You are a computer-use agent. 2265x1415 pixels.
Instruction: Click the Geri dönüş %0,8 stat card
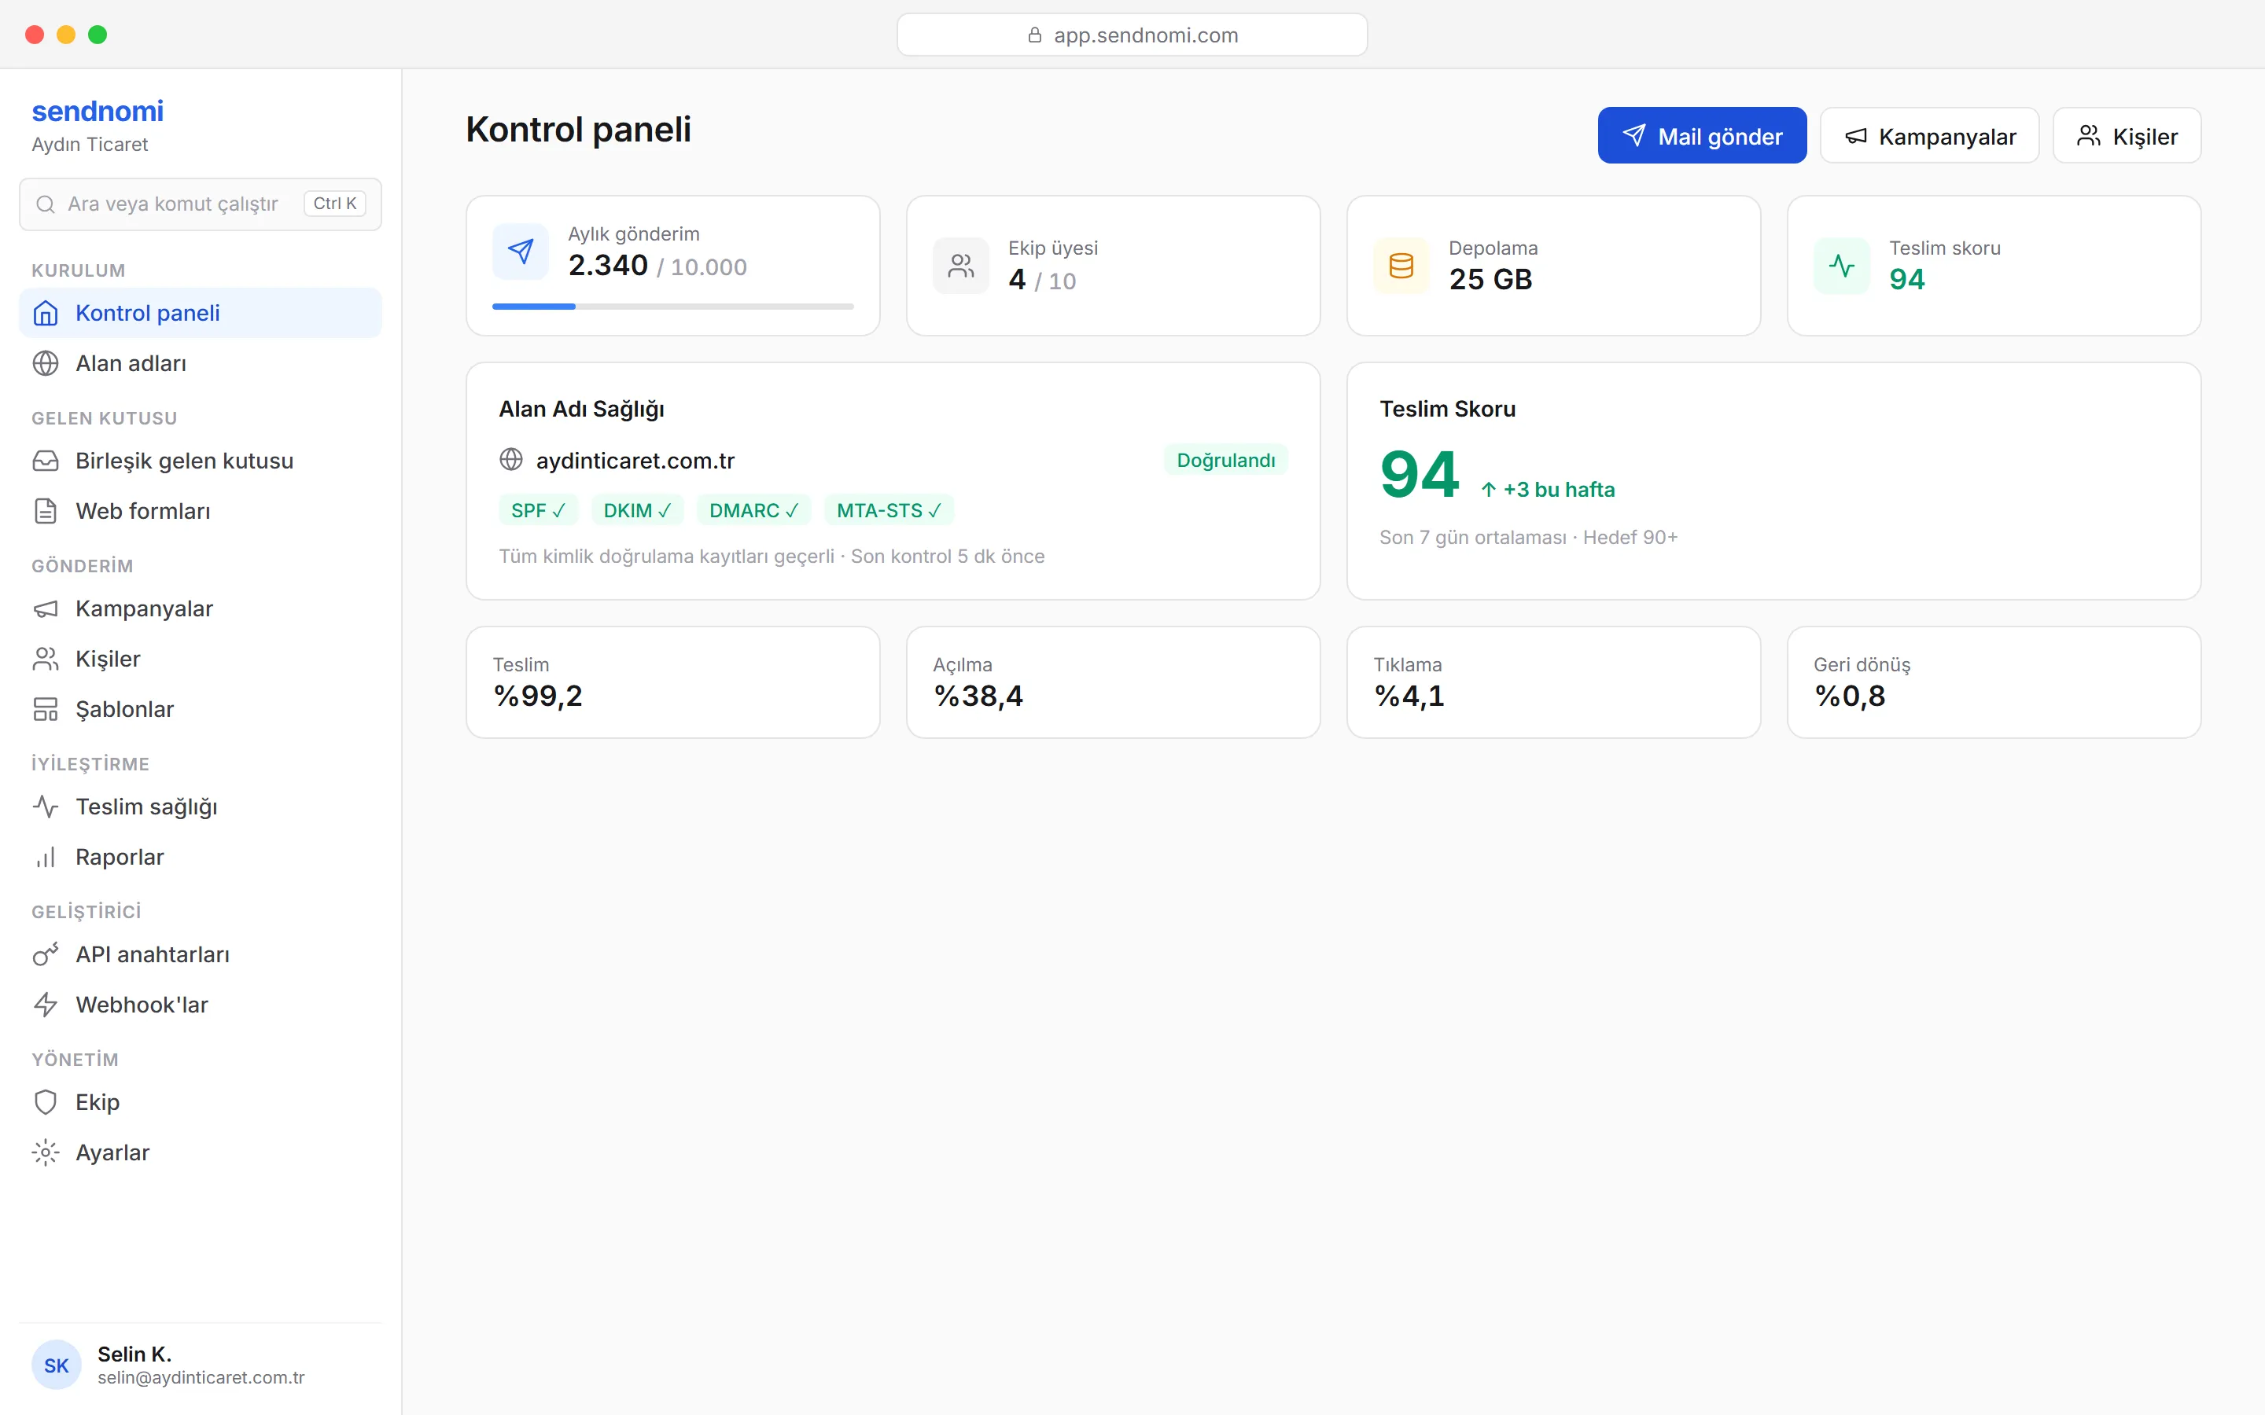[x=1994, y=682]
